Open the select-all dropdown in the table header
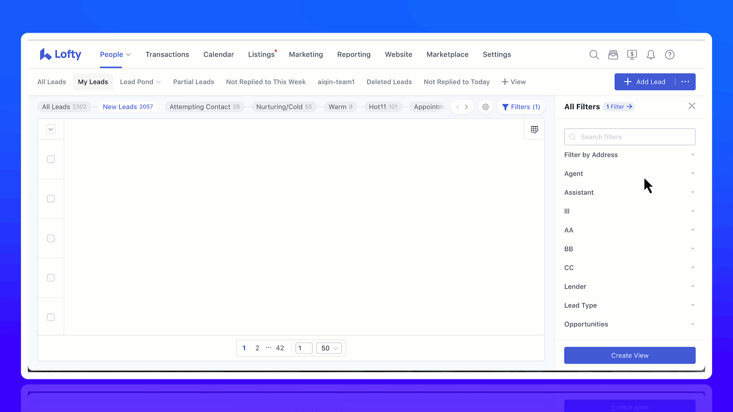 (x=51, y=129)
